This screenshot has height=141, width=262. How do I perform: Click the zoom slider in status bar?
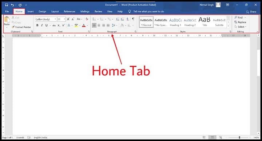click(x=239, y=137)
